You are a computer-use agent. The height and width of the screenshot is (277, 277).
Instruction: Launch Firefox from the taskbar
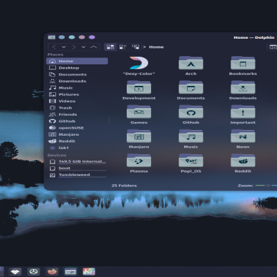point(52,271)
